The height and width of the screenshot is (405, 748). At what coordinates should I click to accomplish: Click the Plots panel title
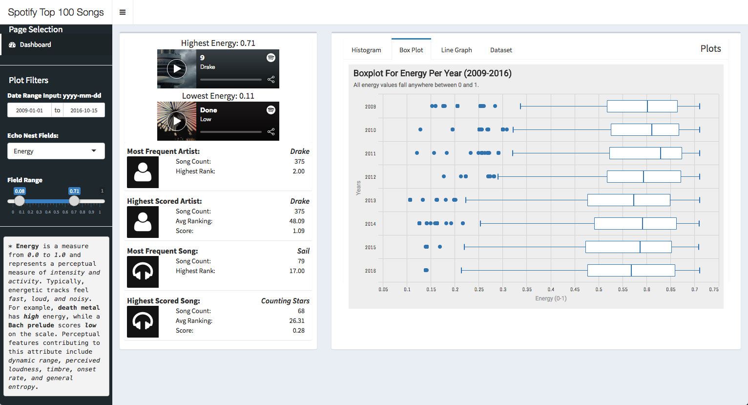click(711, 48)
